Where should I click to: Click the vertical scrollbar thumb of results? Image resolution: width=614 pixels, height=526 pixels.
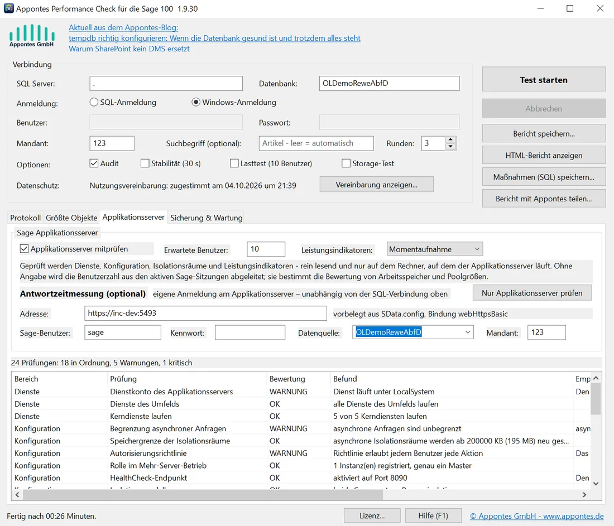596,398
